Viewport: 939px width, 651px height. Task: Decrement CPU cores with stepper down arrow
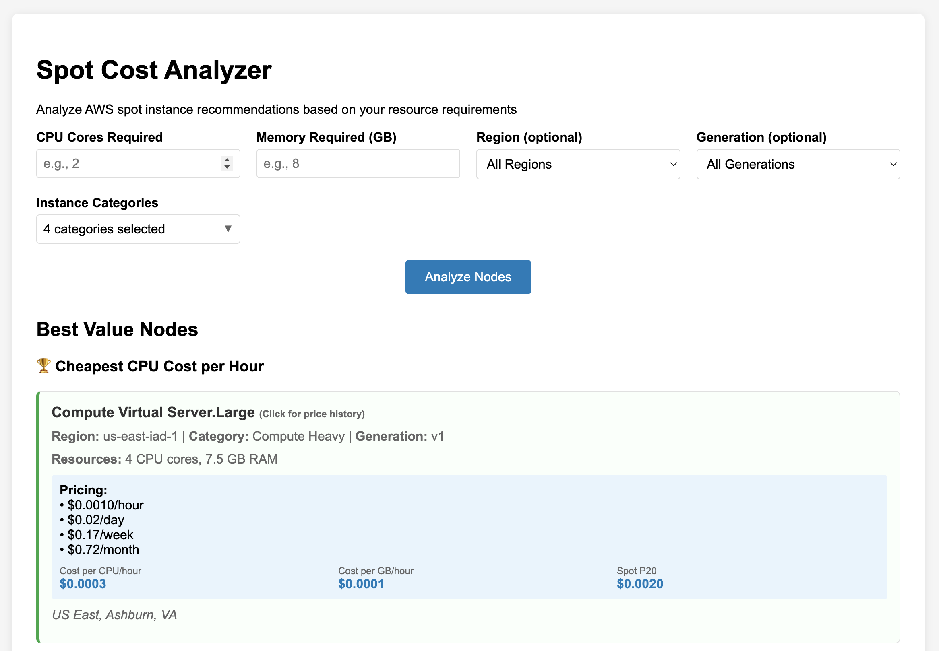[228, 167]
